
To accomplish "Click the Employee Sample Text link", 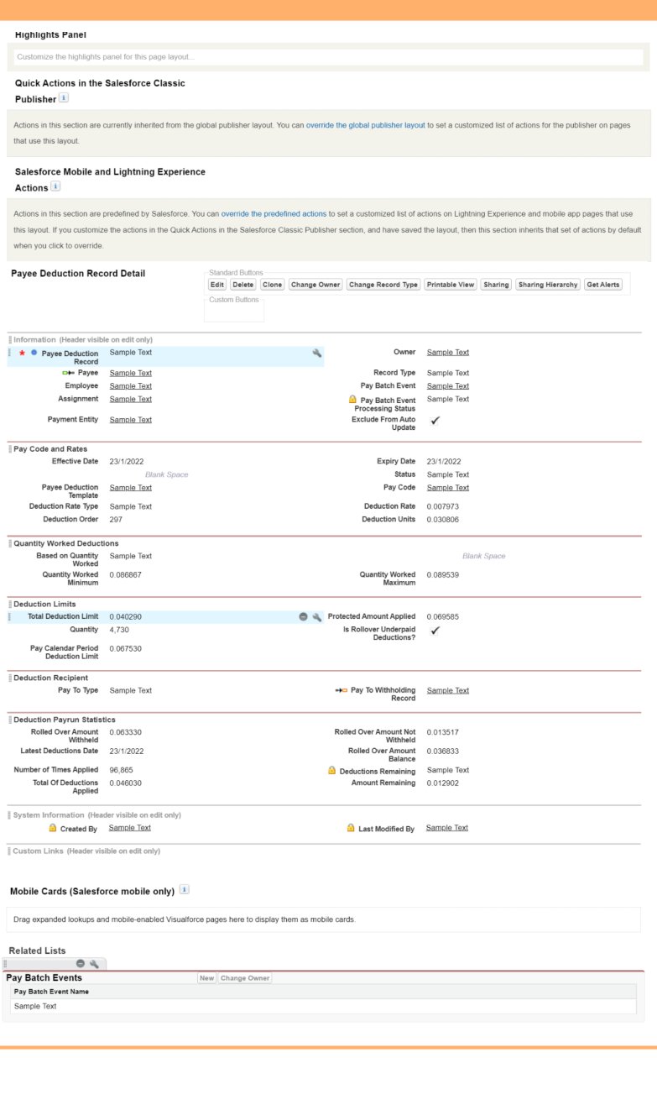I will pos(131,386).
